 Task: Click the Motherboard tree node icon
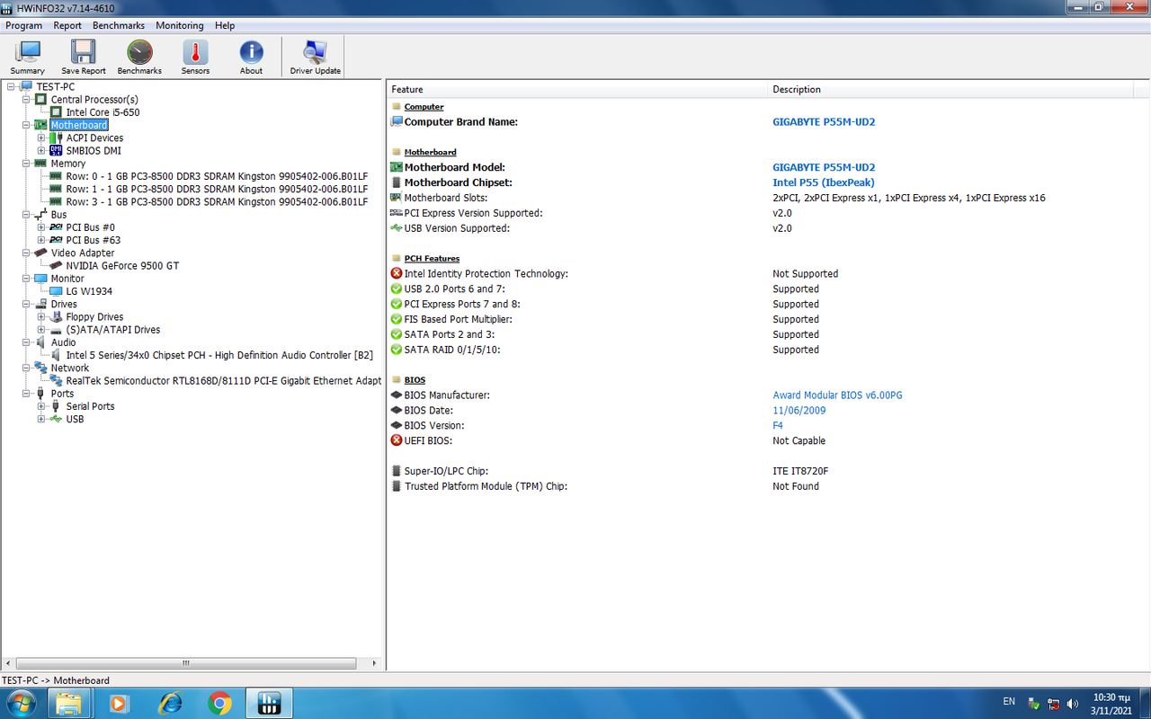click(x=40, y=125)
